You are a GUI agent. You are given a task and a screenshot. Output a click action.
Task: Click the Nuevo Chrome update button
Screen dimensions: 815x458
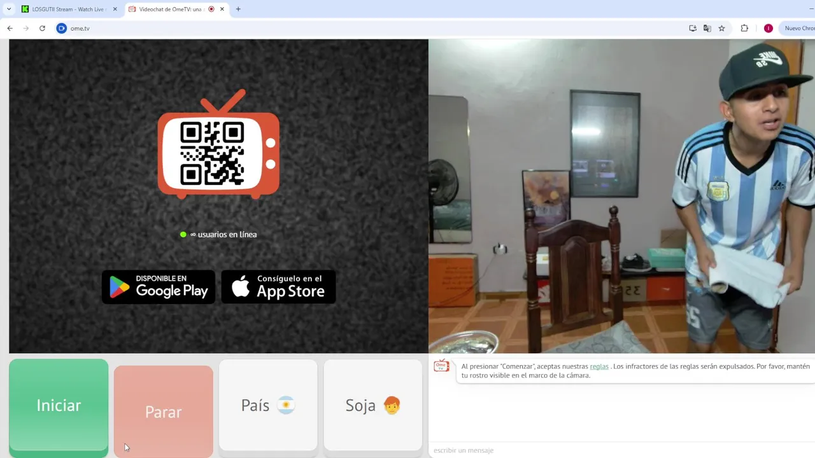point(798,28)
